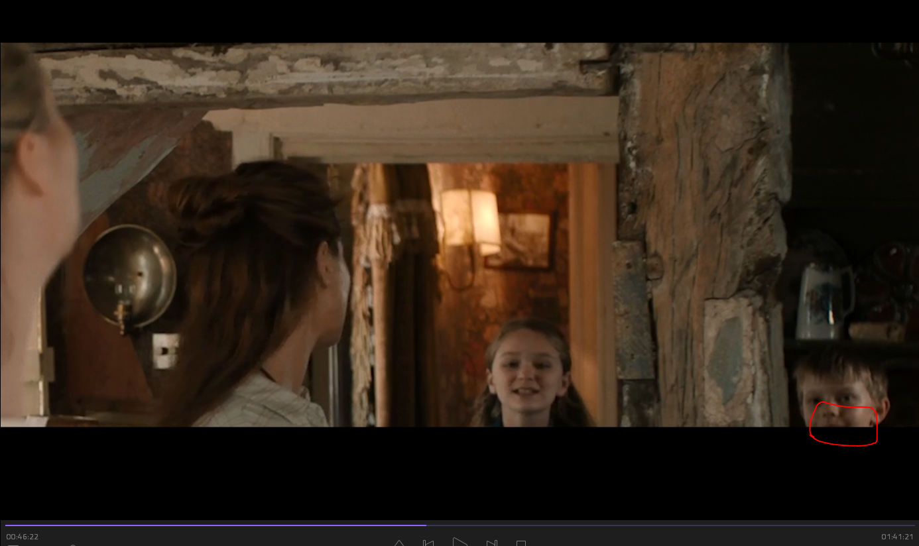Click the eject/open media triangle icon
The height and width of the screenshot is (546, 919).
(x=399, y=543)
